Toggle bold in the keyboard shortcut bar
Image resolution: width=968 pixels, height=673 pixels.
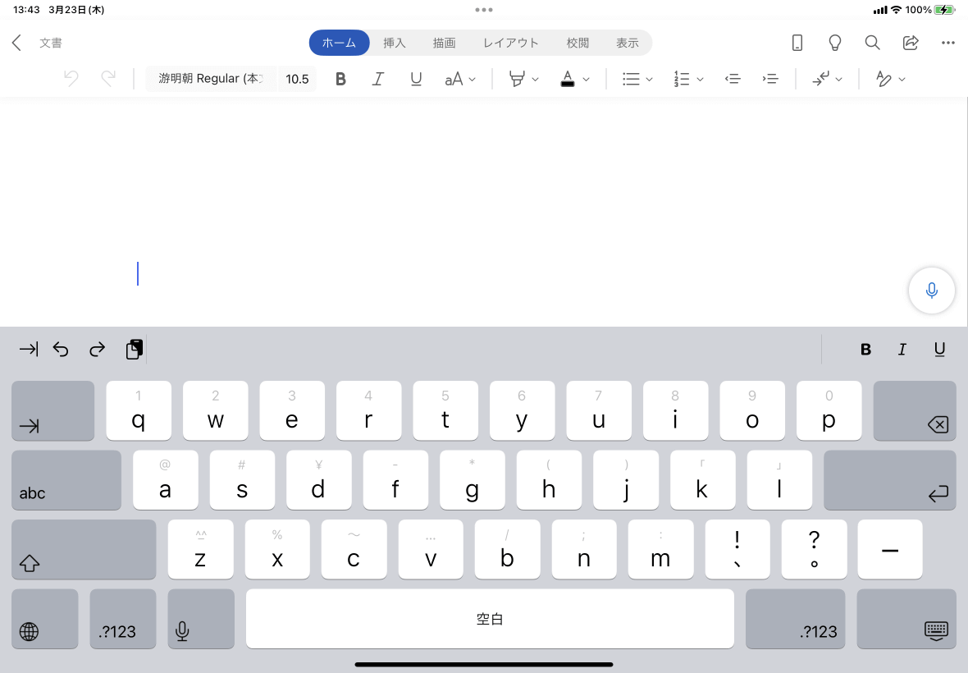click(x=865, y=350)
